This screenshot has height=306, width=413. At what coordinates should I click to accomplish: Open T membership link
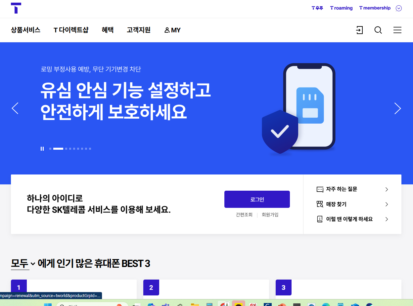tap(375, 8)
